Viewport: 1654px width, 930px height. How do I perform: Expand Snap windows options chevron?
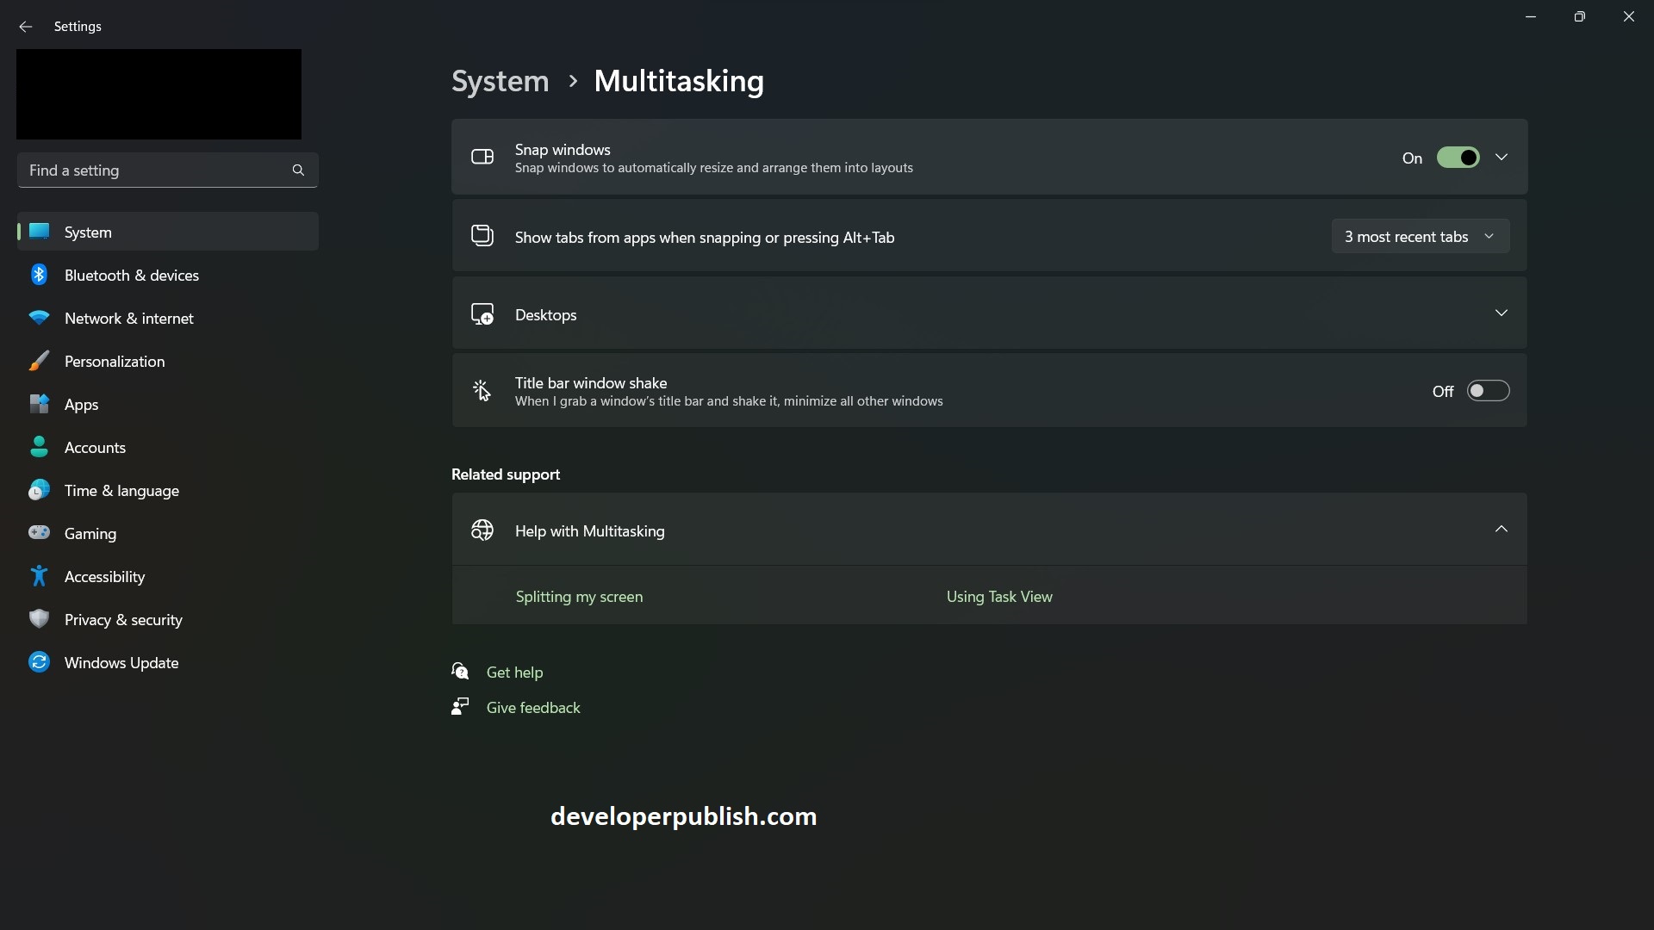[1502, 158]
